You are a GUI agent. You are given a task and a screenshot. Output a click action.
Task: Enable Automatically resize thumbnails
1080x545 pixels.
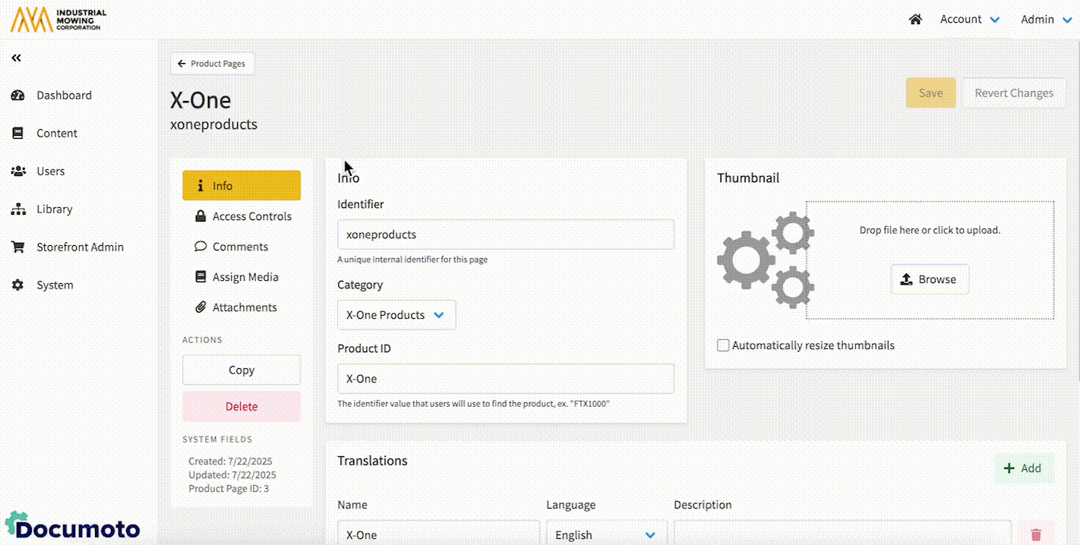click(722, 345)
